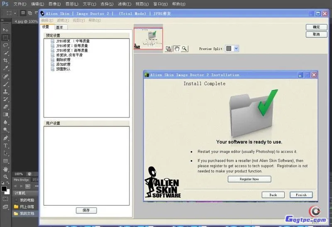Switch to the 4.jpg document tab

coord(26,22)
